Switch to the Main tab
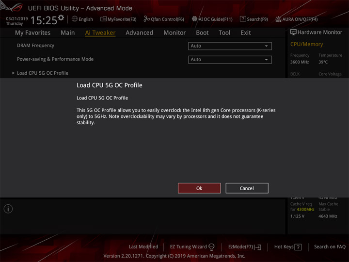349x262 pixels. pos(68,33)
